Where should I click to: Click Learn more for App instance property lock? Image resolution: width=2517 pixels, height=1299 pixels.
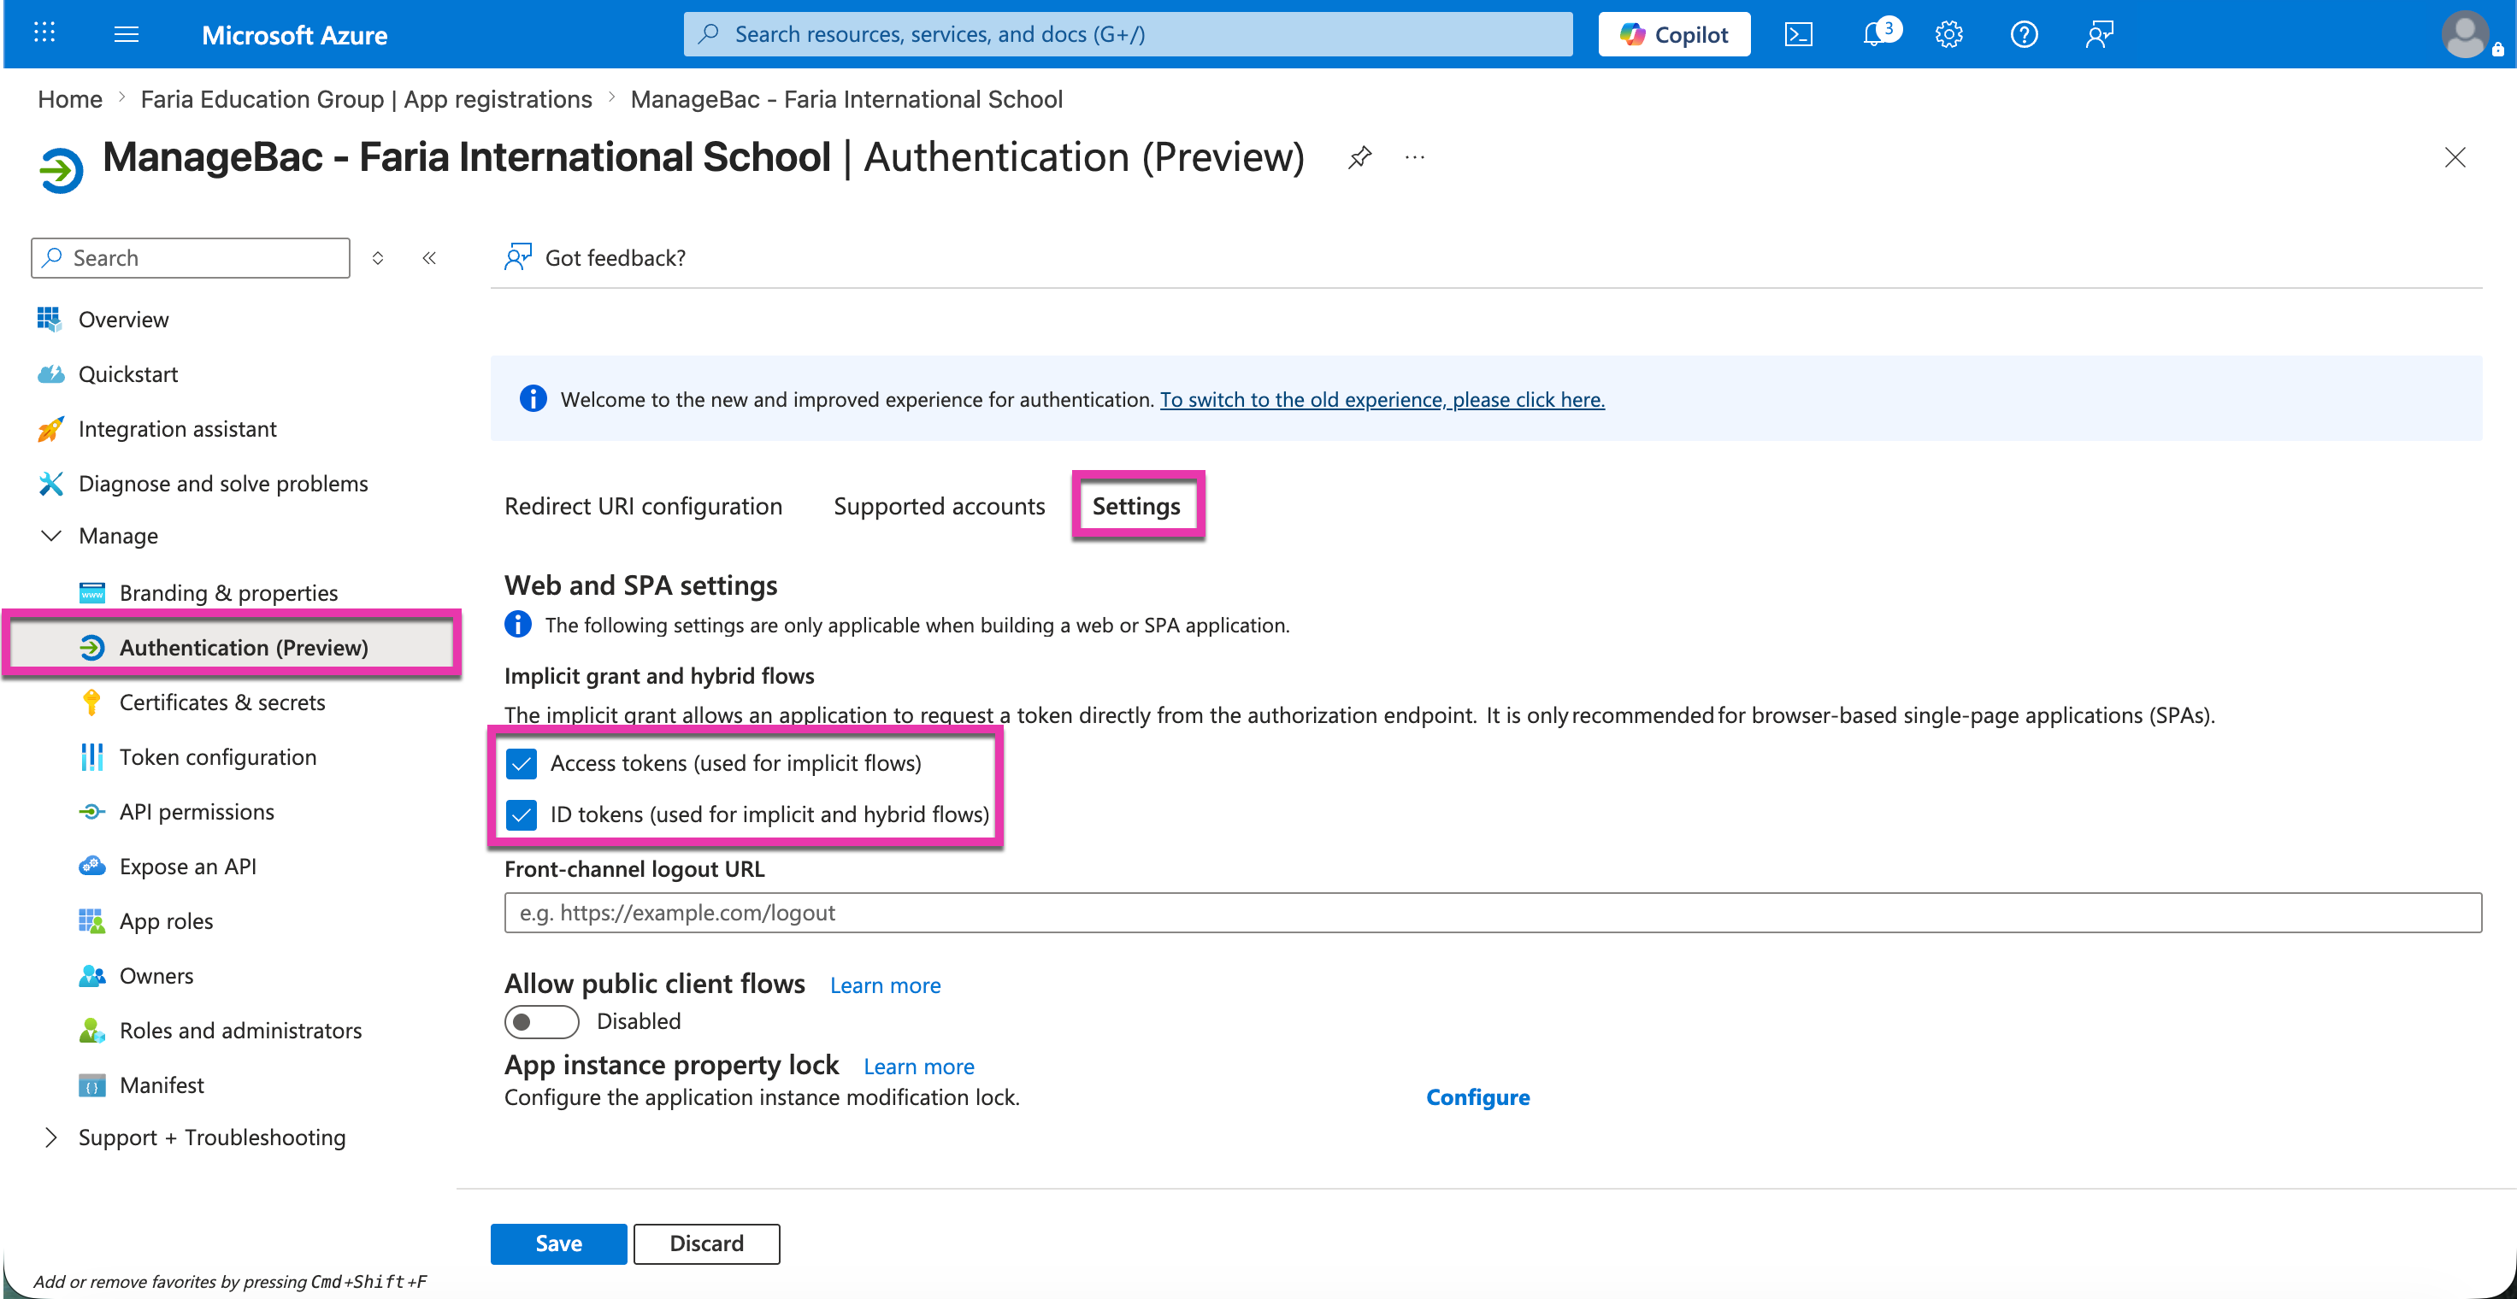click(x=918, y=1066)
